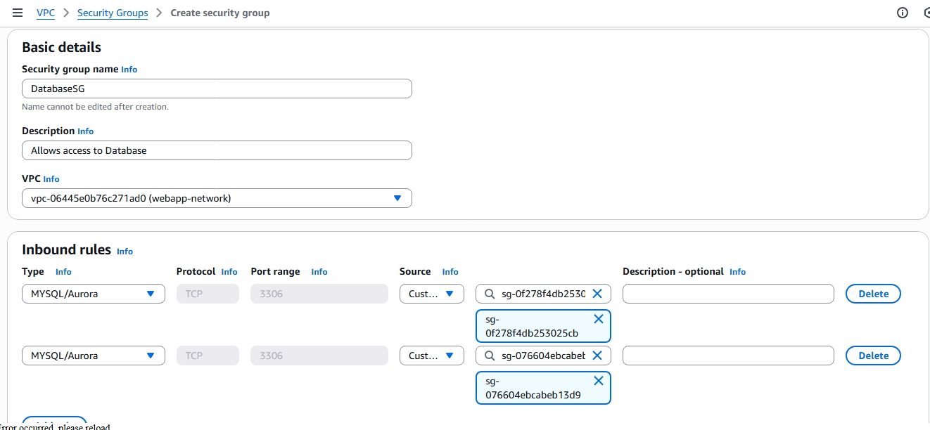
Task: Delete the first inbound rule
Action: tap(873, 294)
